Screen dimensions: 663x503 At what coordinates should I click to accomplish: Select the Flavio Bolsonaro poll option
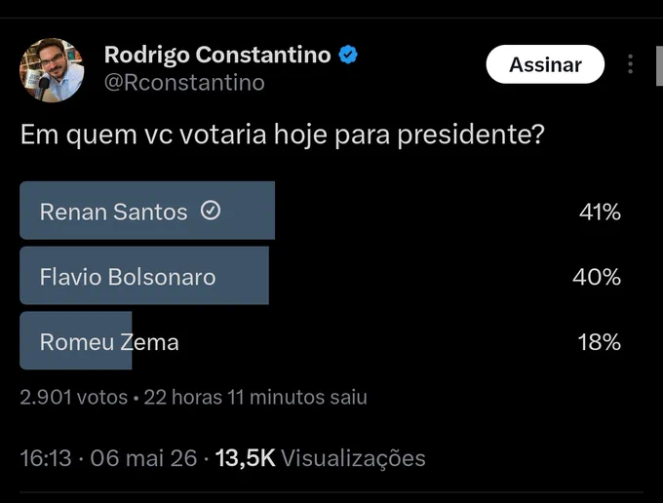pyautogui.click(x=321, y=276)
